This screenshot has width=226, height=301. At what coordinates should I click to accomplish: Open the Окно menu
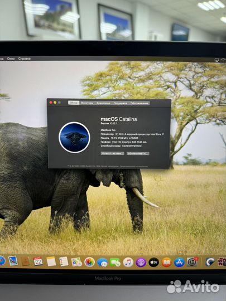pyautogui.click(x=11, y=59)
